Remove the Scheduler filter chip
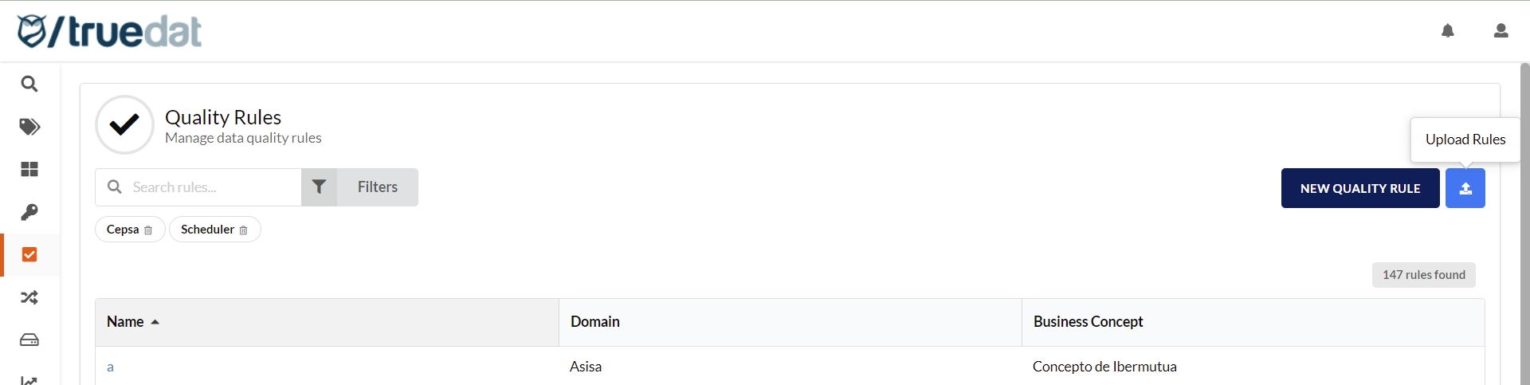 click(244, 230)
